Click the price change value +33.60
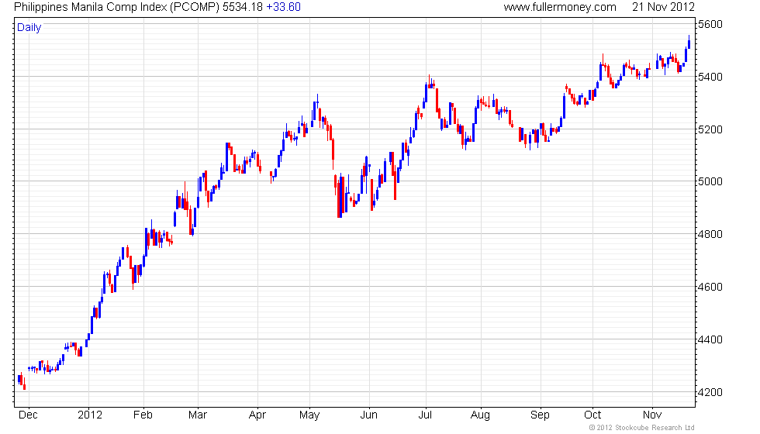 point(284,7)
